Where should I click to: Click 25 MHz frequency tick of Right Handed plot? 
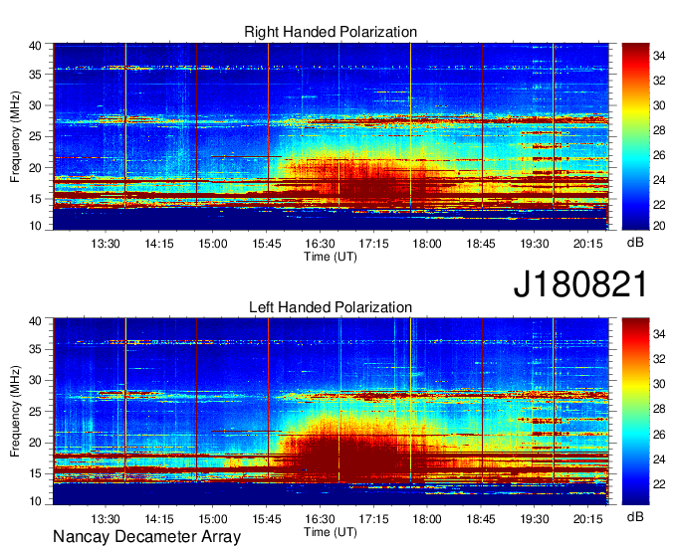(35, 136)
